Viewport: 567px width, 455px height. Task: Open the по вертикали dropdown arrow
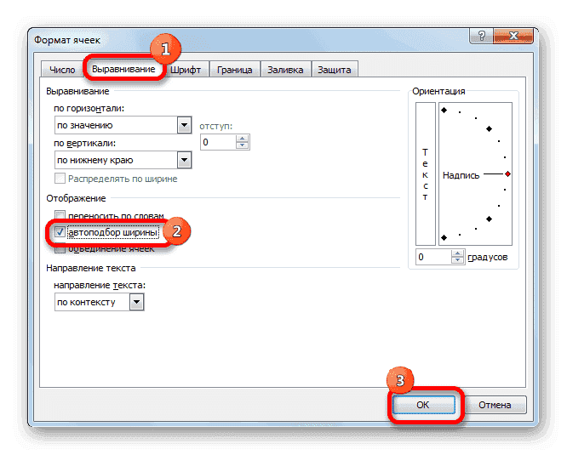point(185,160)
